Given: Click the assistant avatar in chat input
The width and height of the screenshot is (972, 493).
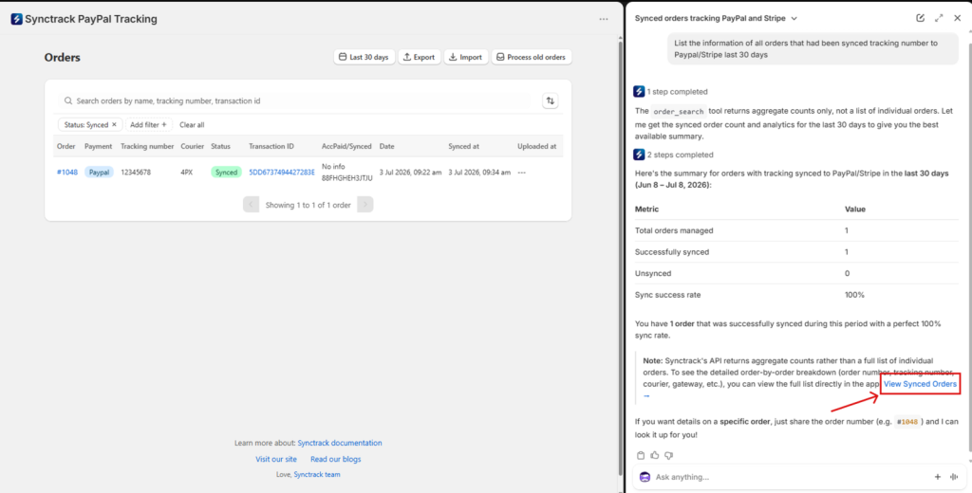Looking at the screenshot, I should [645, 477].
